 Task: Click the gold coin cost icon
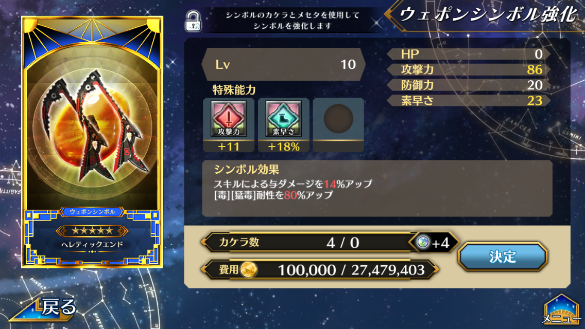pyautogui.click(x=249, y=269)
